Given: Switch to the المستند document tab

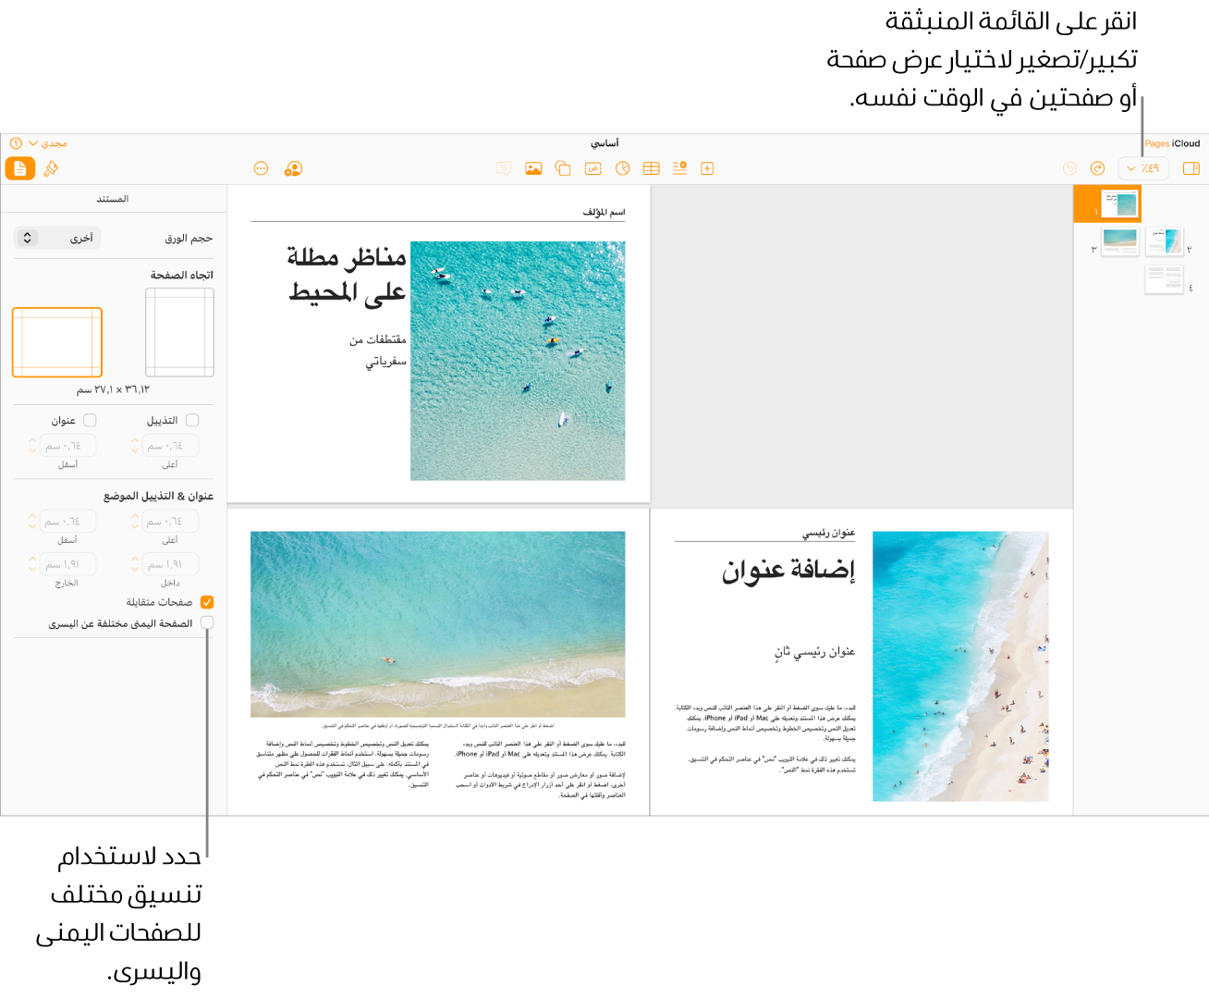Looking at the screenshot, I should click(115, 198).
